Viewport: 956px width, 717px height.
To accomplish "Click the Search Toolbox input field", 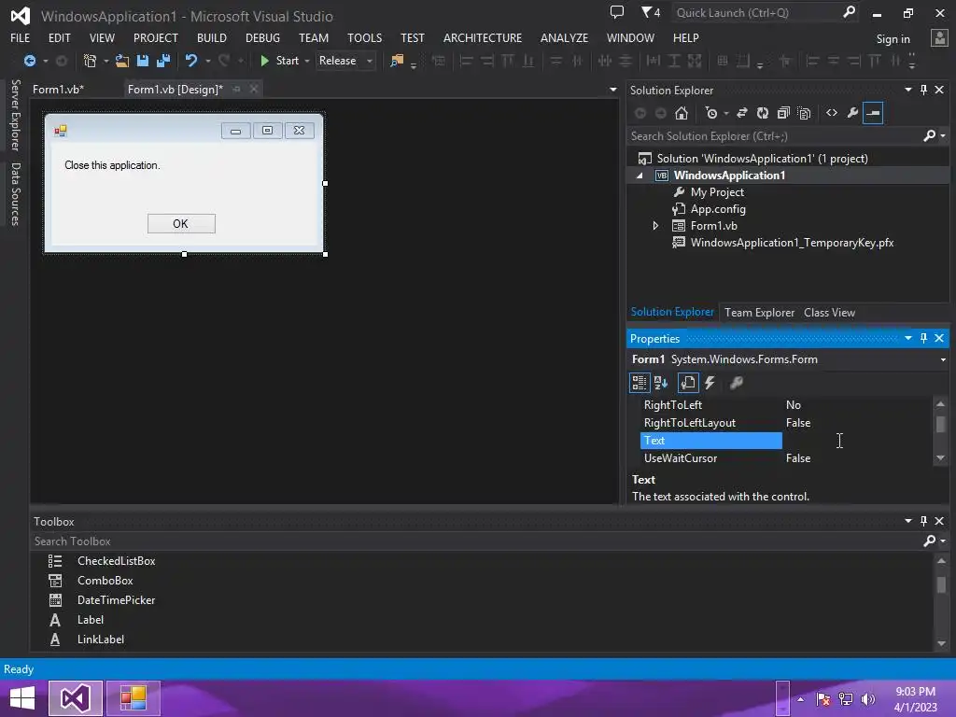I will pyautogui.click(x=475, y=541).
